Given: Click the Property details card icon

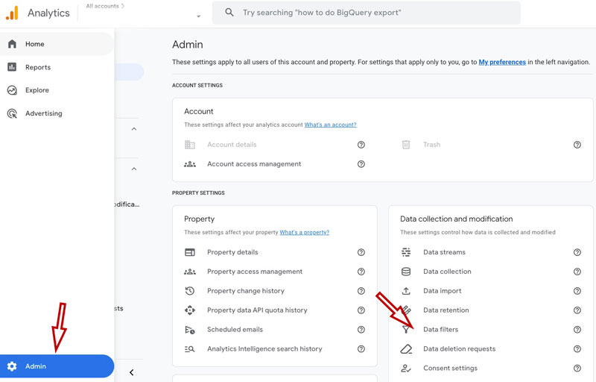Looking at the screenshot, I should pyautogui.click(x=190, y=252).
